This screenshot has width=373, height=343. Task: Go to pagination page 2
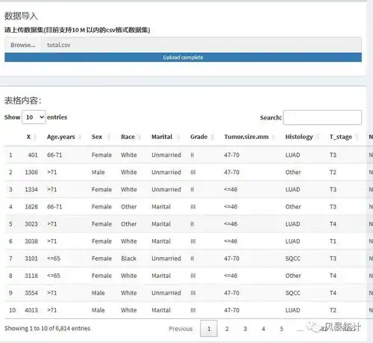(x=227, y=329)
